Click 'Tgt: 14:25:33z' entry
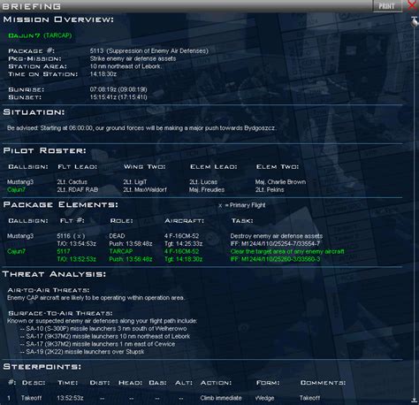The image size is (419, 405). click(x=183, y=244)
